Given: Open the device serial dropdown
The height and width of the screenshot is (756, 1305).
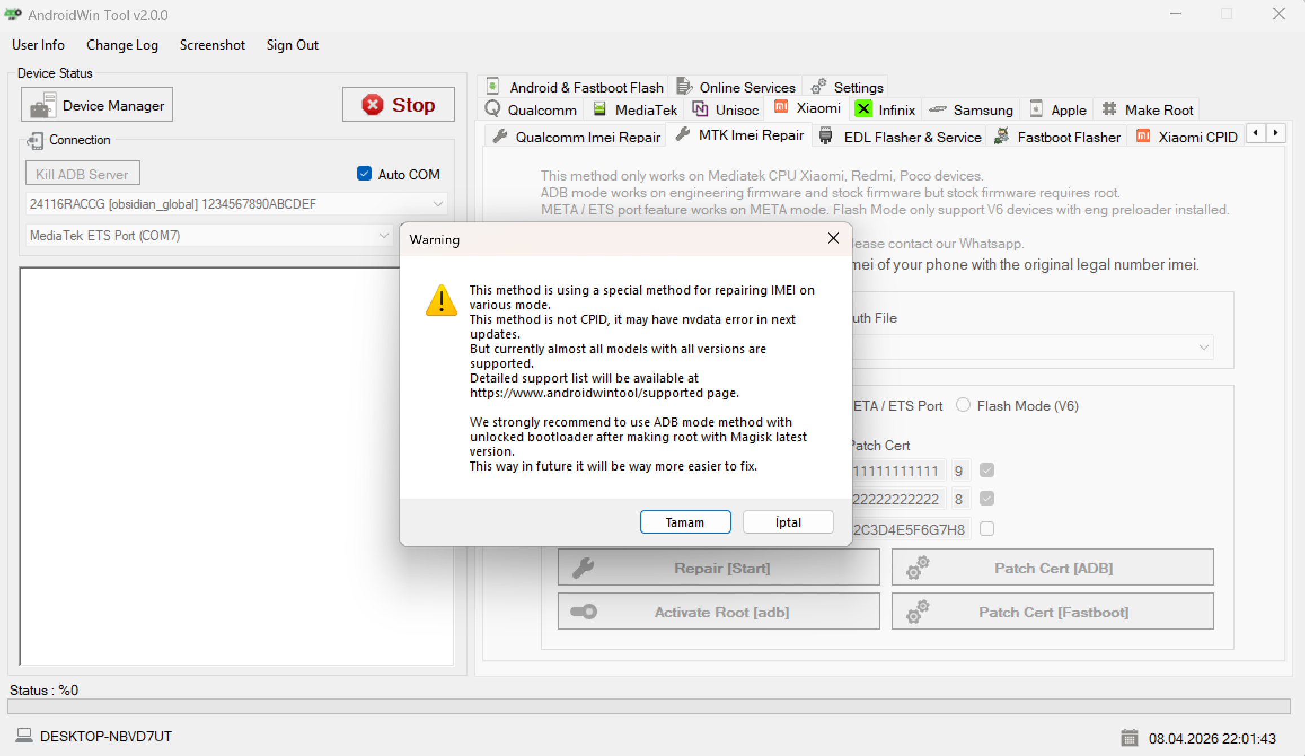Looking at the screenshot, I should point(438,204).
